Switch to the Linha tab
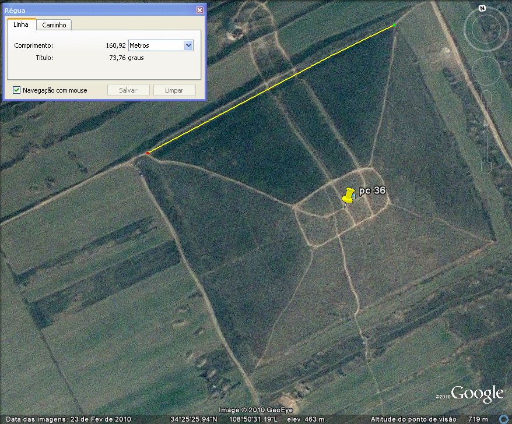The height and width of the screenshot is (424, 512). point(21,24)
